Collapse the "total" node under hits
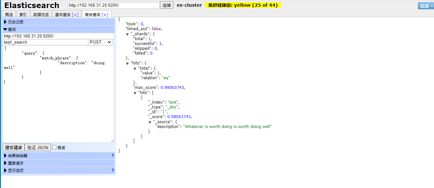The image size is (434, 188). click(135, 69)
